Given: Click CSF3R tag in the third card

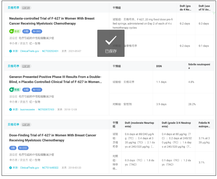Looking at the screenshot, I should coord(26,124).
